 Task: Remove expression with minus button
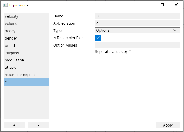point(38,125)
